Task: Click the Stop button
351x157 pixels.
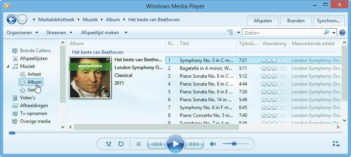Action: pos(139,144)
